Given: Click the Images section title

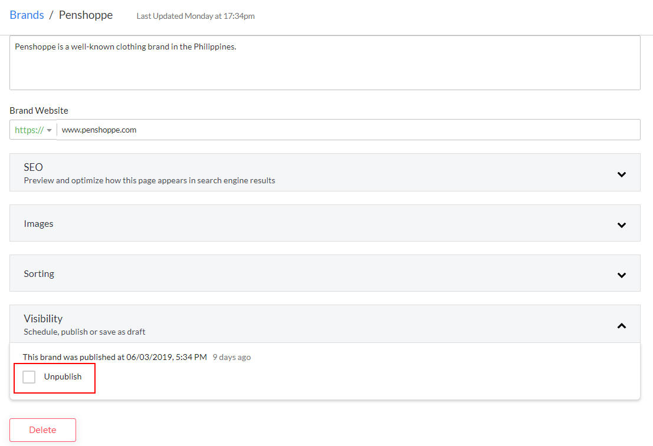Looking at the screenshot, I should [x=39, y=224].
